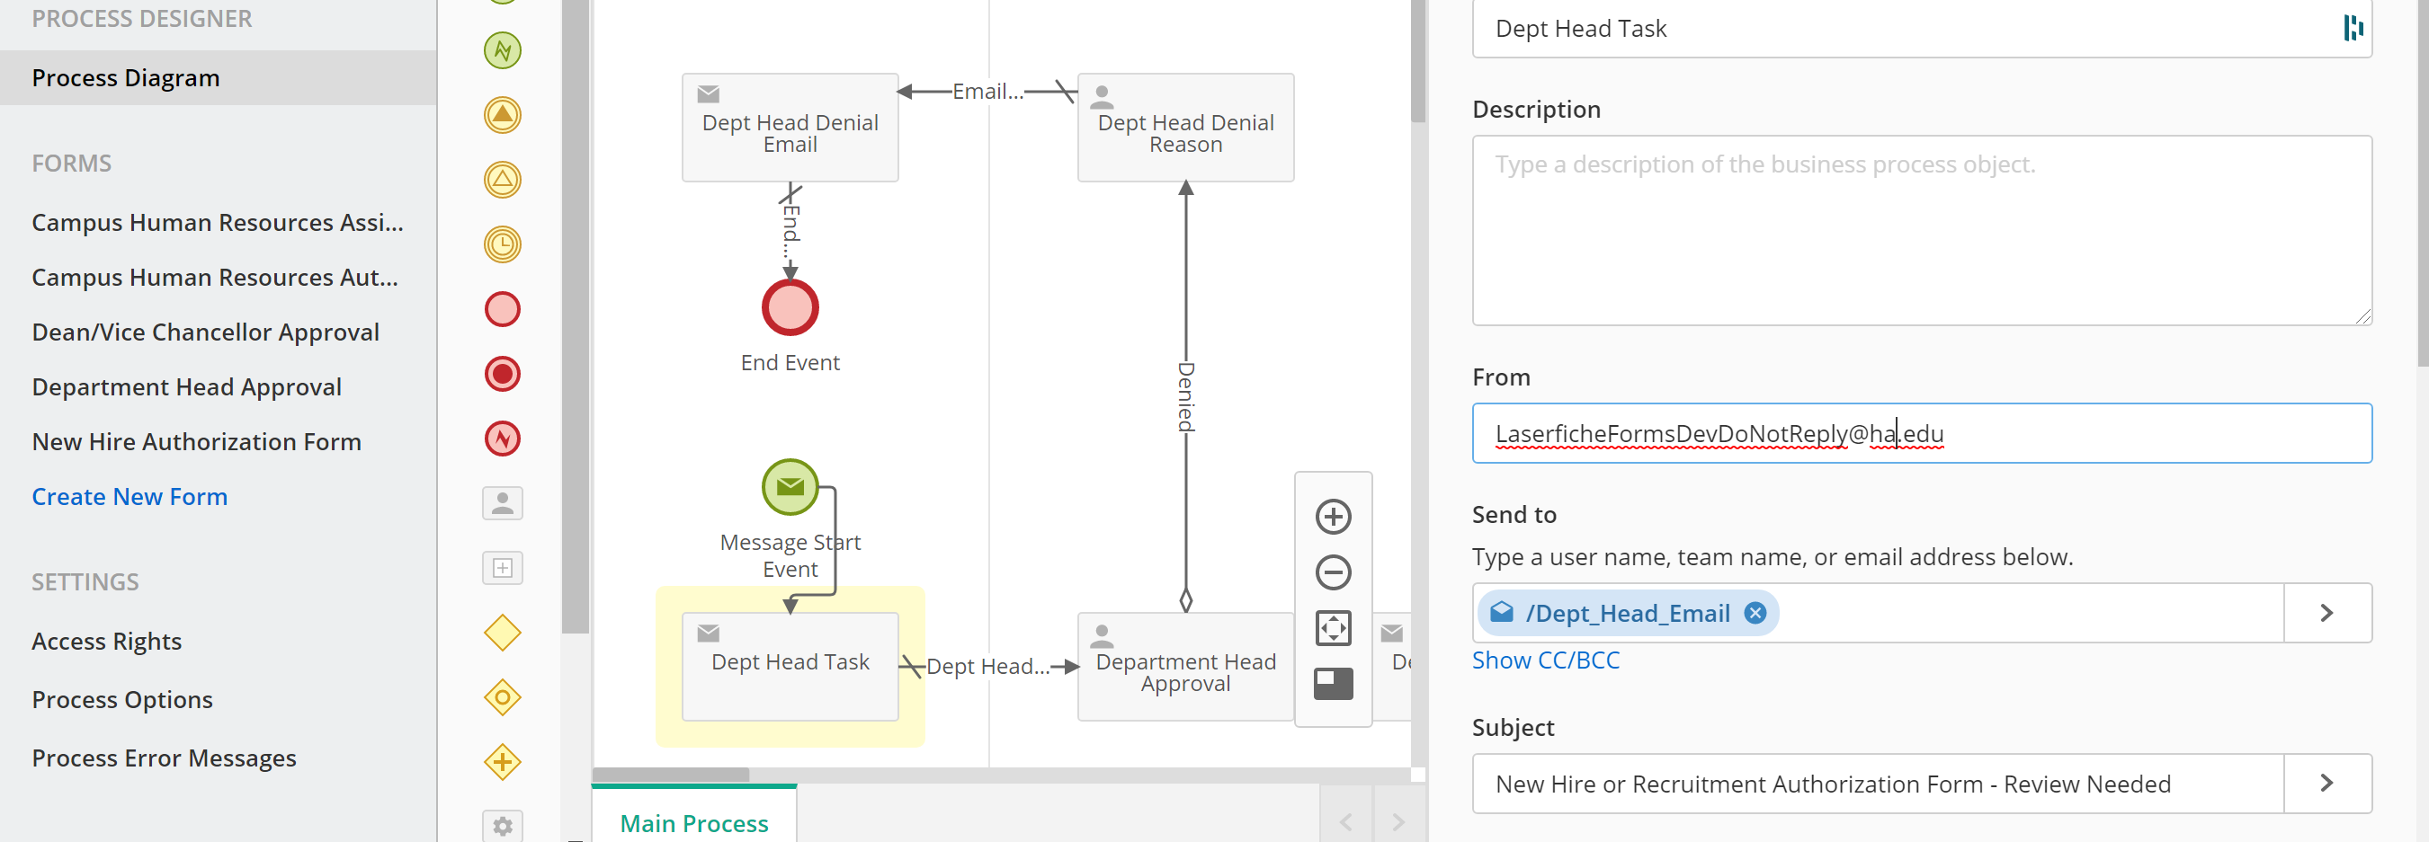
Task: Open Dean/Vice Chancellor Approval form
Action: coord(206,332)
